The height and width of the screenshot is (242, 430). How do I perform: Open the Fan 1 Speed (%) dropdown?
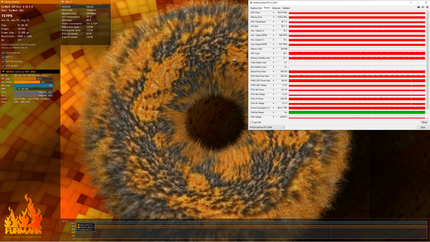click(273, 31)
